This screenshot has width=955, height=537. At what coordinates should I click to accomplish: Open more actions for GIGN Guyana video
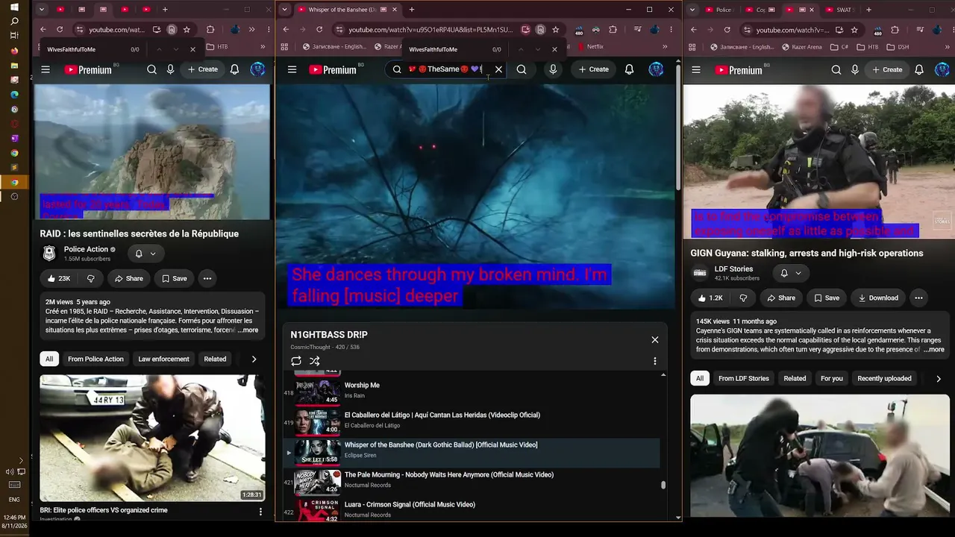[x=918, y=298]
